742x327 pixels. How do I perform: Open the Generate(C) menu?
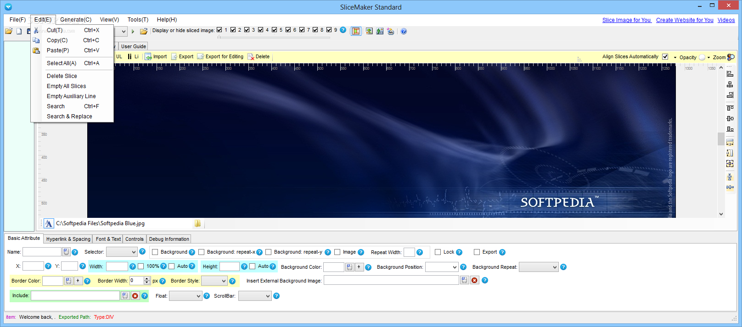(x=76, y=20)
